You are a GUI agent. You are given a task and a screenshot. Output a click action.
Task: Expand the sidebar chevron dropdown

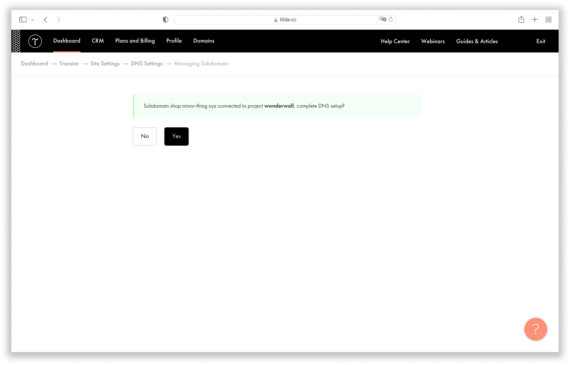pyautogui.click(x=32, y=19)
